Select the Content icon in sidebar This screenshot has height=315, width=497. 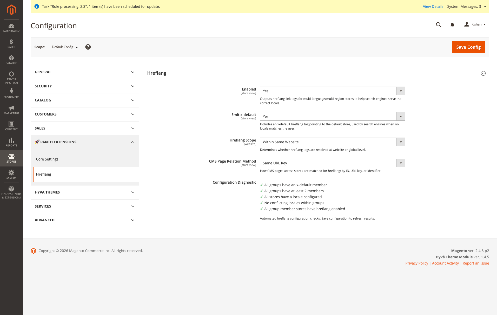[11, 126]
